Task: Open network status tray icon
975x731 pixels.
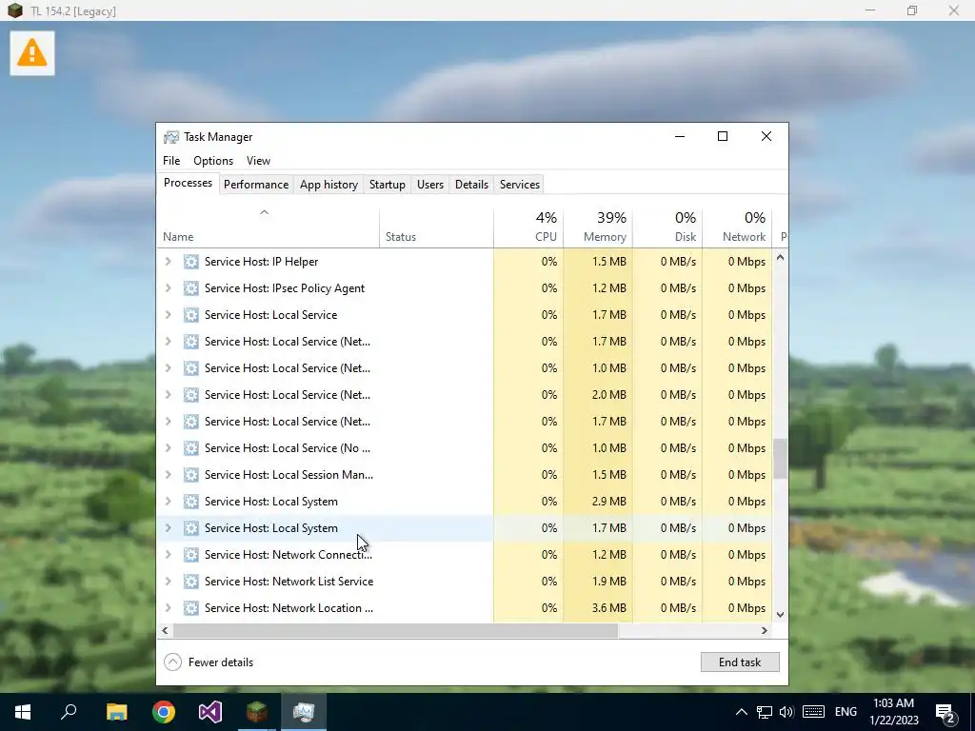Action: (765, 712)
